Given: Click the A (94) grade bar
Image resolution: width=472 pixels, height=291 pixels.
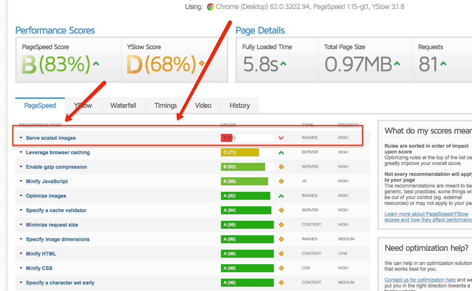Looking at the screenshot, I should pyautogui.click(x=248, y=210).
